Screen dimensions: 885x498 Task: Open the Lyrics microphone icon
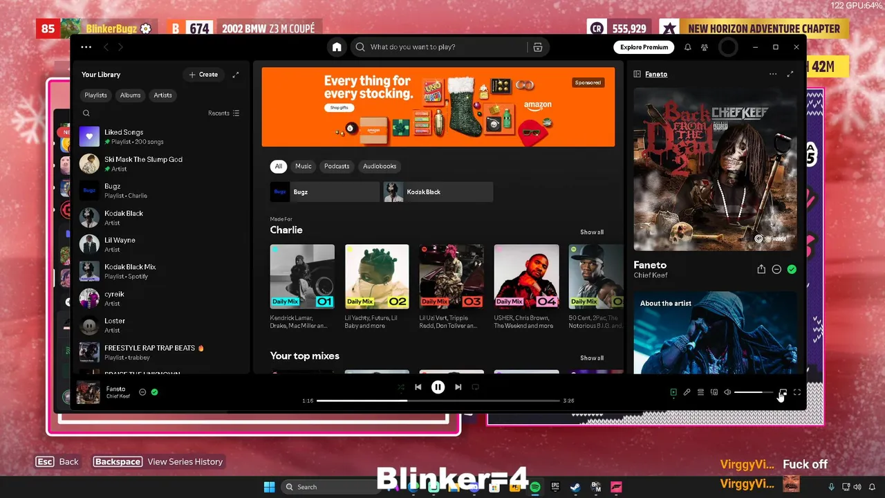pos(687,392)
